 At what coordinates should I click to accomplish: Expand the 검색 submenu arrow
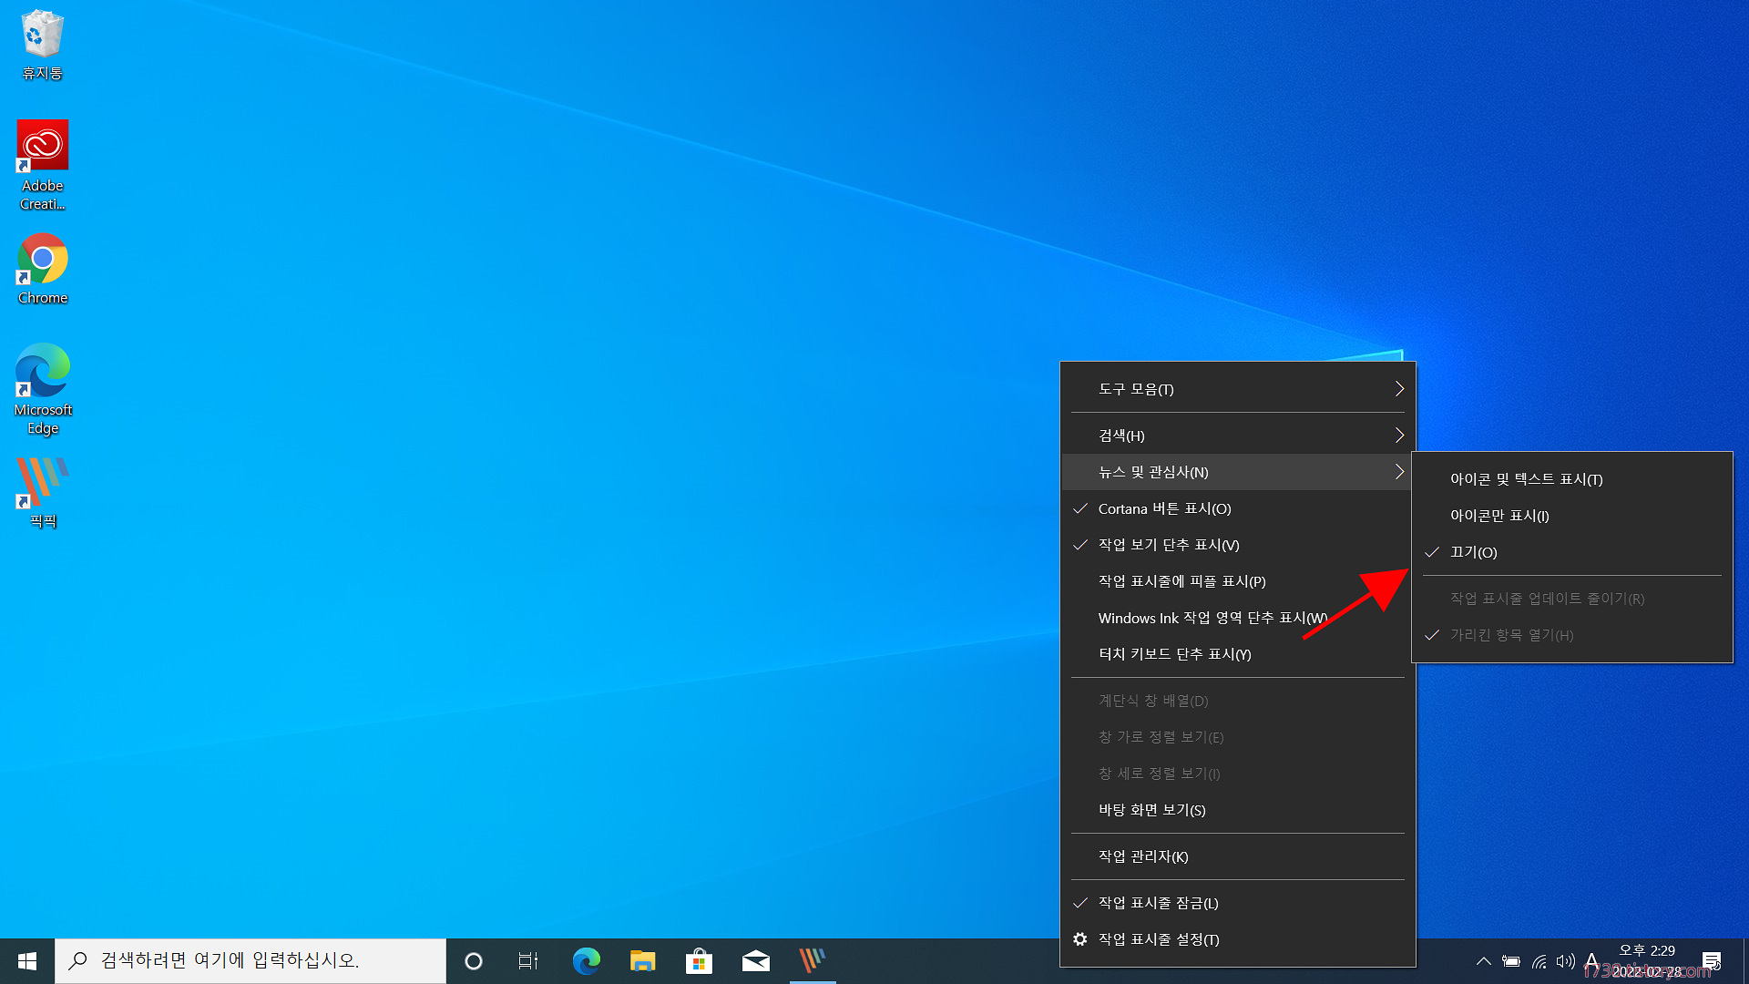[1399, 436]
